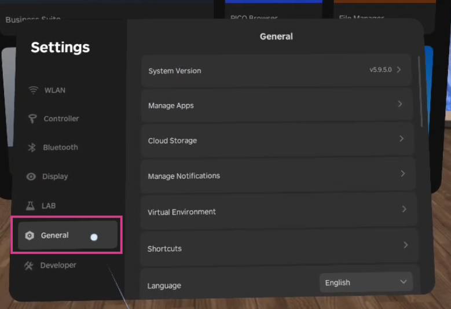Expand Manage Apps using its chevron
The image size is (451, 309).
[x=400, y=104]
